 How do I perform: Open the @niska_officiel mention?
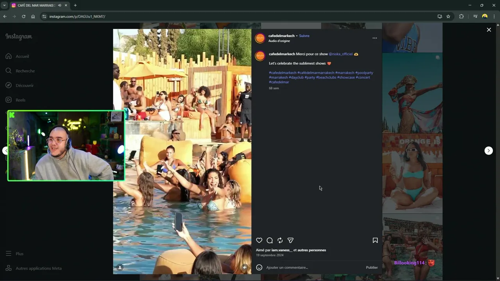[341, 54]
